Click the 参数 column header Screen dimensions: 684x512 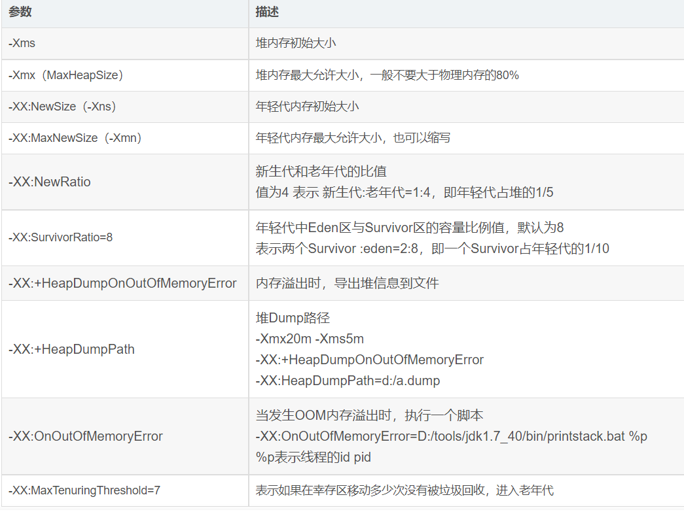pyautogui.click(x=20, y=12)
